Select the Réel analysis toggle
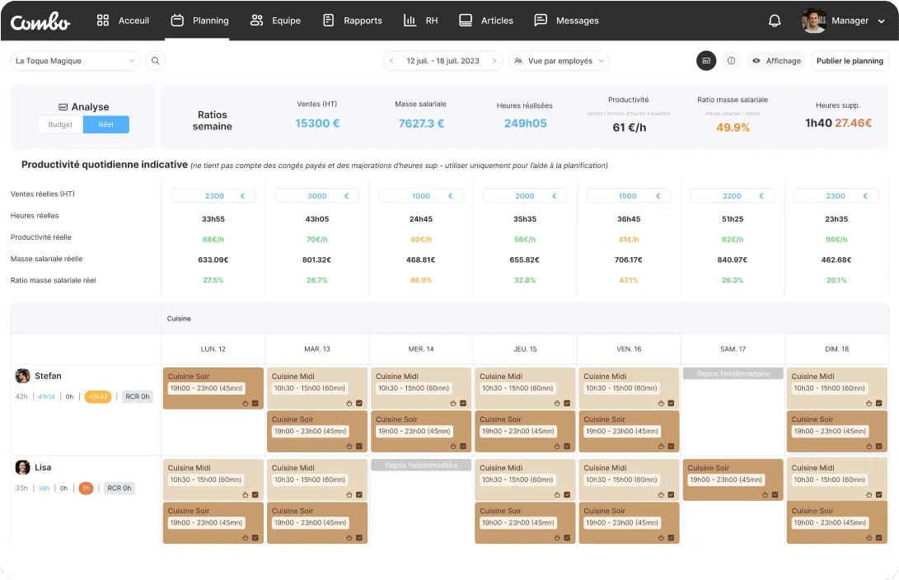This screenshot has width=899, height=580. (106, 124)
